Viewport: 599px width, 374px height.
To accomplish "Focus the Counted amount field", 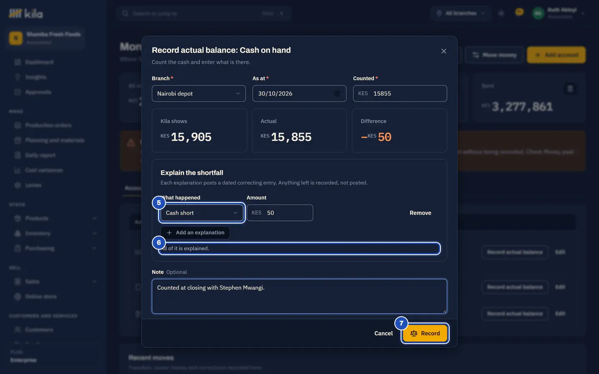I will [x=400, y=93].
